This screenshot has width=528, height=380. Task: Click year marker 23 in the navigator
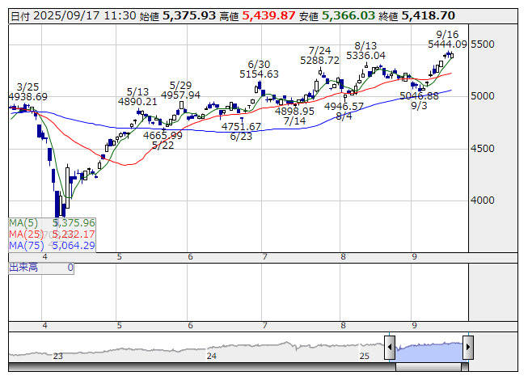pos(58,356)
